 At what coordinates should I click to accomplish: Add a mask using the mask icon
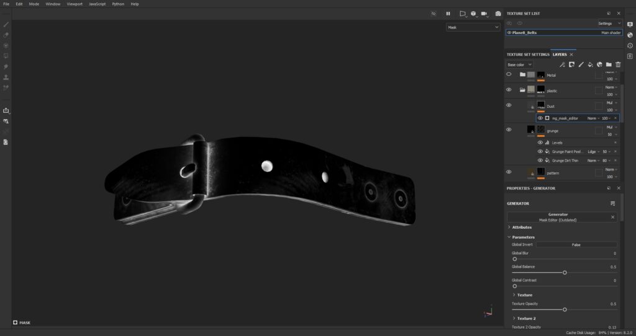(x=571, y=64)
